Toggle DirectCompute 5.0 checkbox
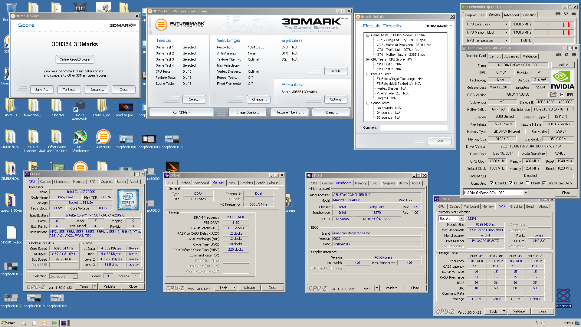This screenshot has height=327, width=581. [544, 183]
